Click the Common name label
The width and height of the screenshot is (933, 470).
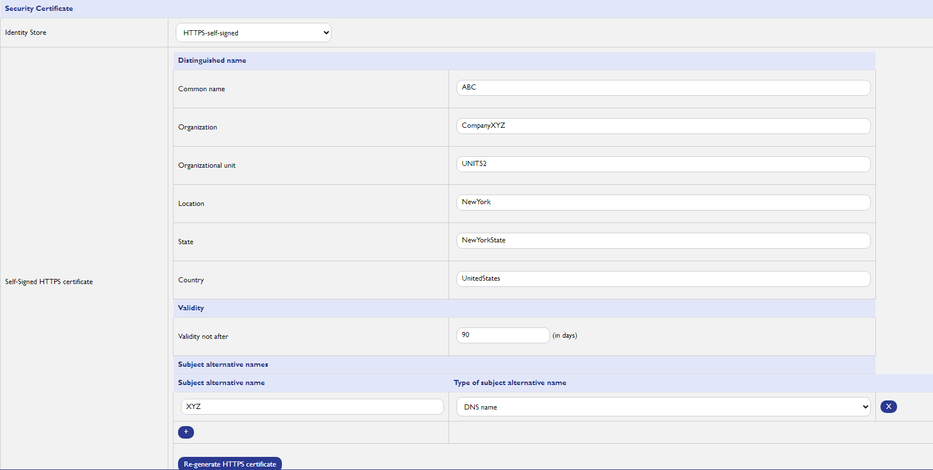coord(201,89)
